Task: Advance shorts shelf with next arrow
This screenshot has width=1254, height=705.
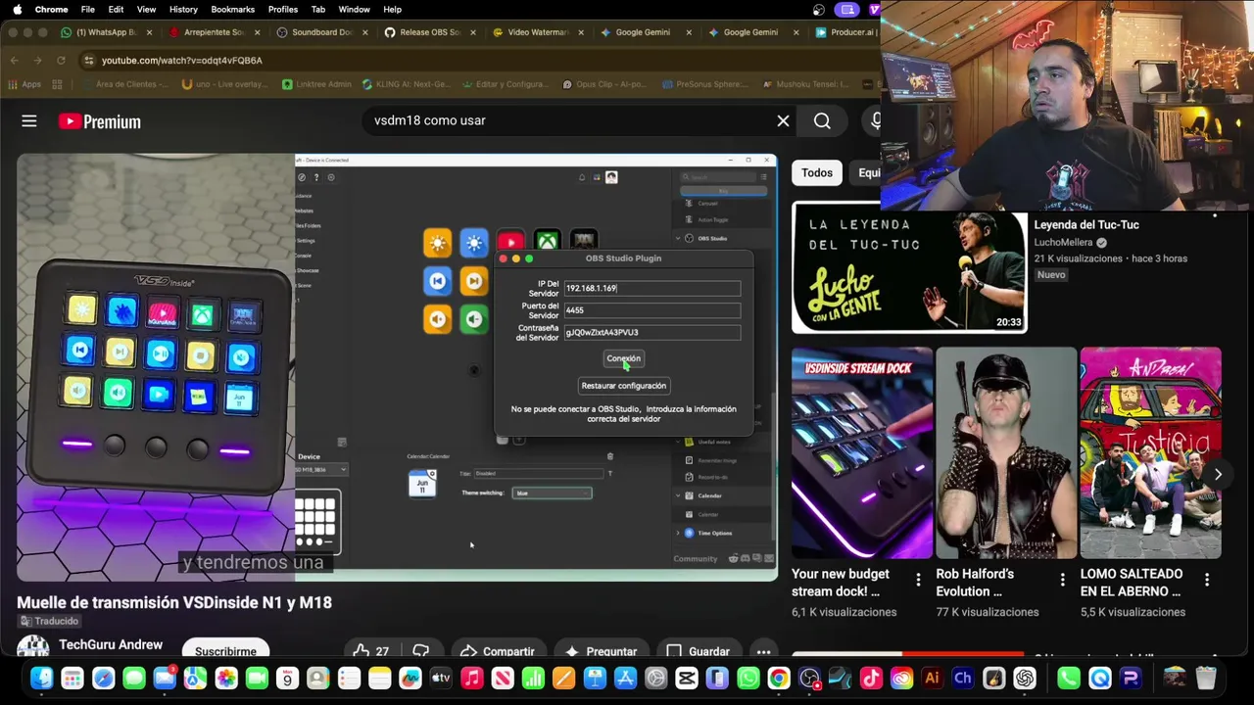Action: pos(1218,474)
